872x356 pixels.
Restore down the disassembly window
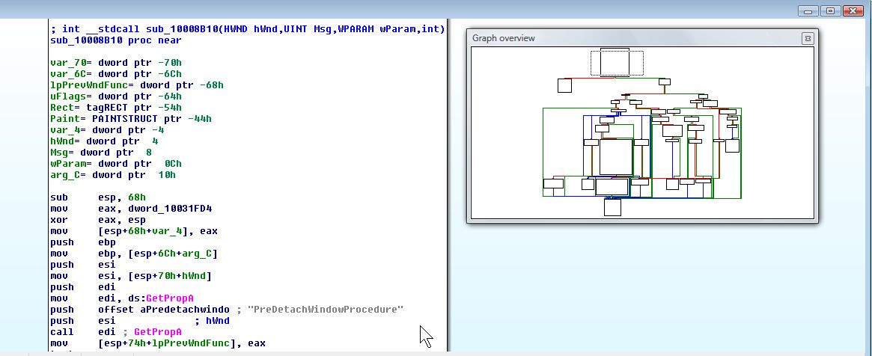coord(829,10)
